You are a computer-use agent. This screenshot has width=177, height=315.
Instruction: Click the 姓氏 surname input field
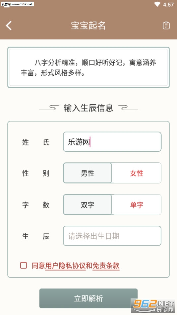click(112, 142)
